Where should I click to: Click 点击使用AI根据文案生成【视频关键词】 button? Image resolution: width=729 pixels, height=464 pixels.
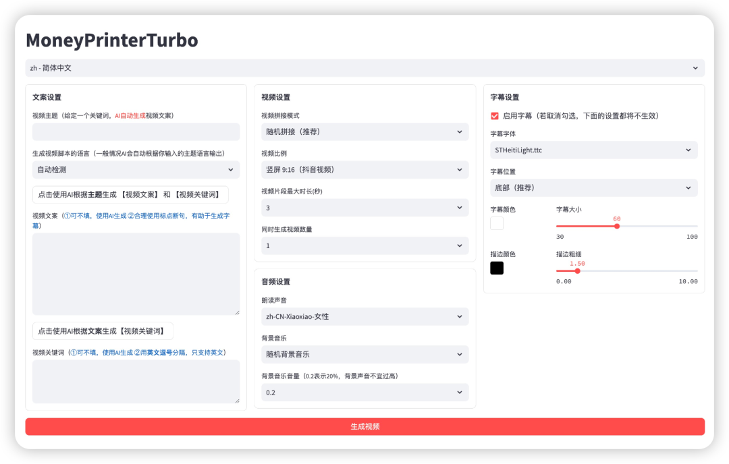point(103,331)
